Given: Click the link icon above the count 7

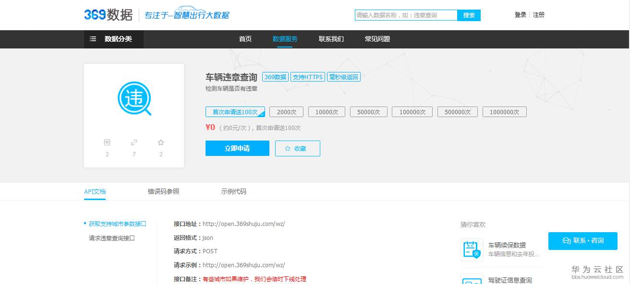Looking at the screenshot, I should point(134,142).
